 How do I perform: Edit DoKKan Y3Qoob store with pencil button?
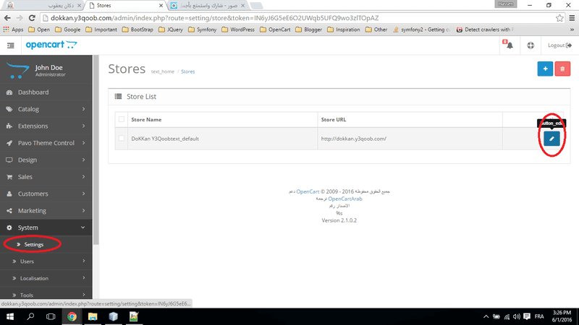click(551, 139)
